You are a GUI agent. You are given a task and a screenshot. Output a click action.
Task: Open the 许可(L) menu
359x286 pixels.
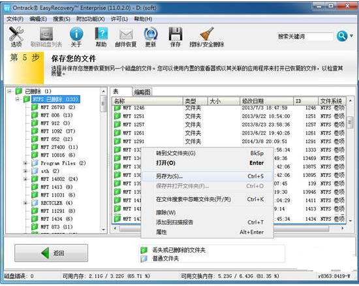119,19
